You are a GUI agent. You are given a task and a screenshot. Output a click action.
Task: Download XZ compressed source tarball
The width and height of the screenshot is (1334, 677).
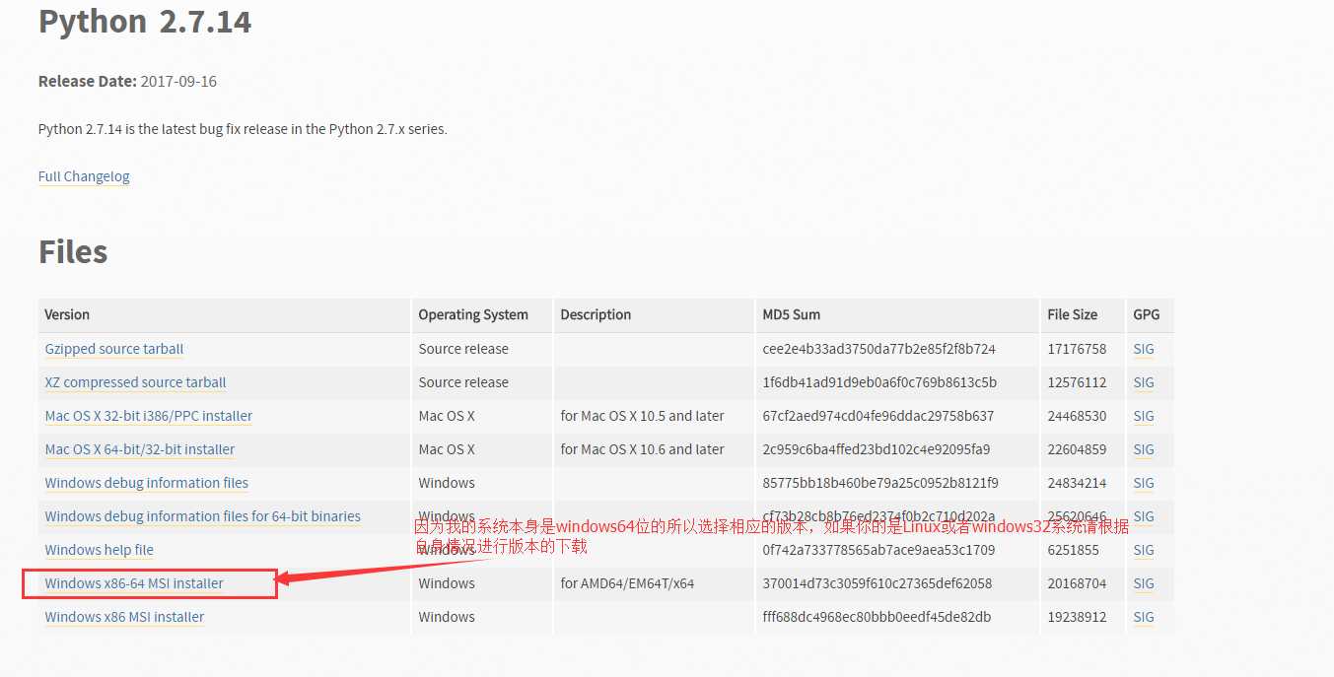click(x=136, y=382)
